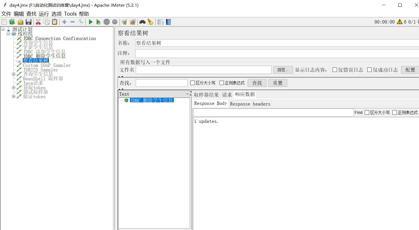Check 正则表达式 next to the Find label
Screen dimensions: 419x230
pos(395,112)
